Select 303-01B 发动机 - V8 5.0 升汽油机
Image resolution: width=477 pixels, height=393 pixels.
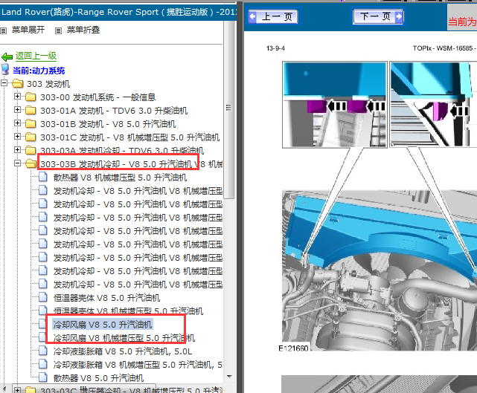[108, 124]
